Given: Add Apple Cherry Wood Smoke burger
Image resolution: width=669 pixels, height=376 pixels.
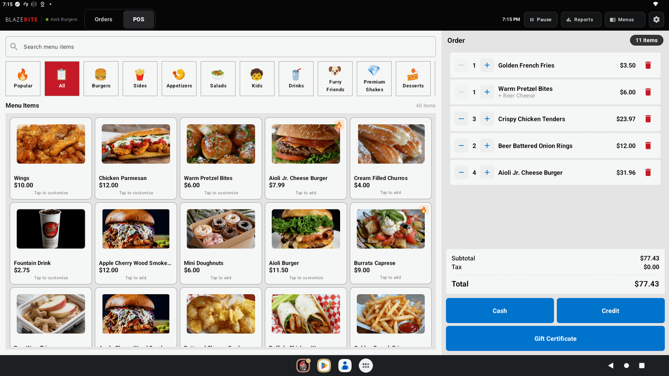Looking at the screenshot, I should (x=136, y=243).
